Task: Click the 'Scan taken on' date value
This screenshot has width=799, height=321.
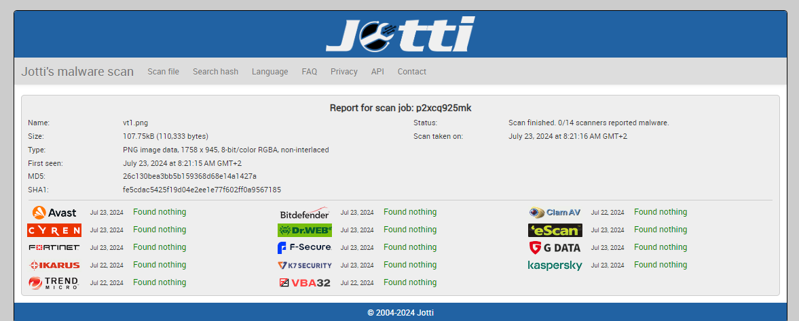Action: (568, 136)
